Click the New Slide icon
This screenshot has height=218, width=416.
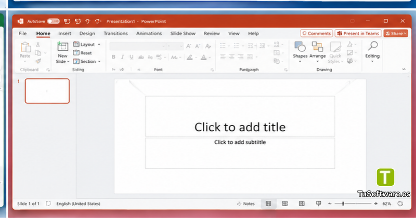pyautogui.click(x=62, y=47)
